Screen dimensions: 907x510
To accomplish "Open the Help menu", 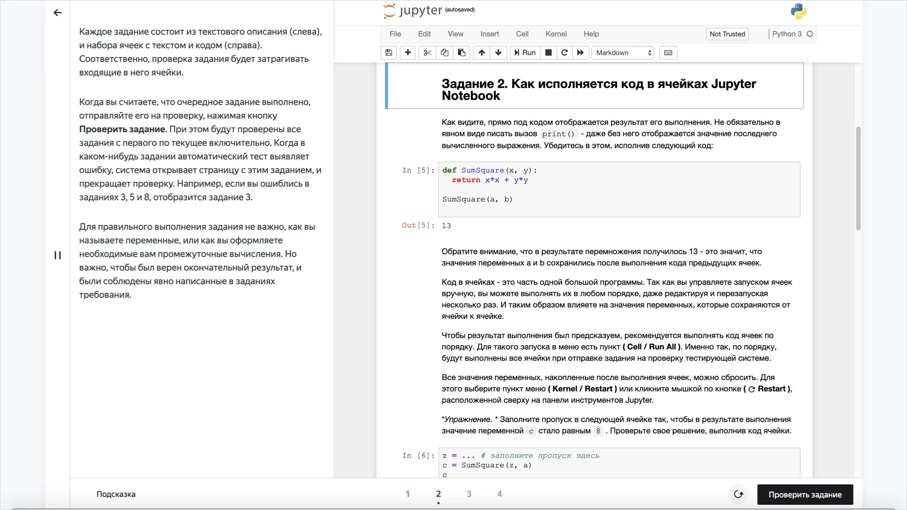I will (591, 34).
